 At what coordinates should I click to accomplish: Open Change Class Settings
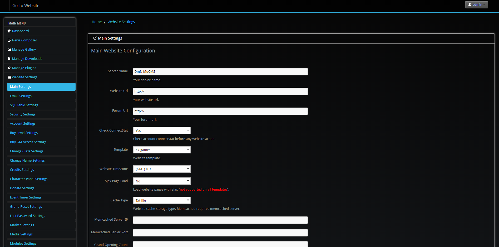(41, 151)
